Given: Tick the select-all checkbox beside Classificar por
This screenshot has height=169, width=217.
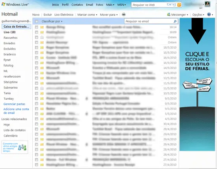Looking at the screenshot, I should pyautogui.click(x=37, y=21).
